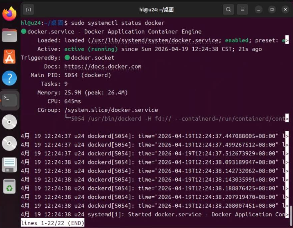Click the 'active (running)' status text
The height and width of the screenshot is (228, 293).
(x=91, y=49)
